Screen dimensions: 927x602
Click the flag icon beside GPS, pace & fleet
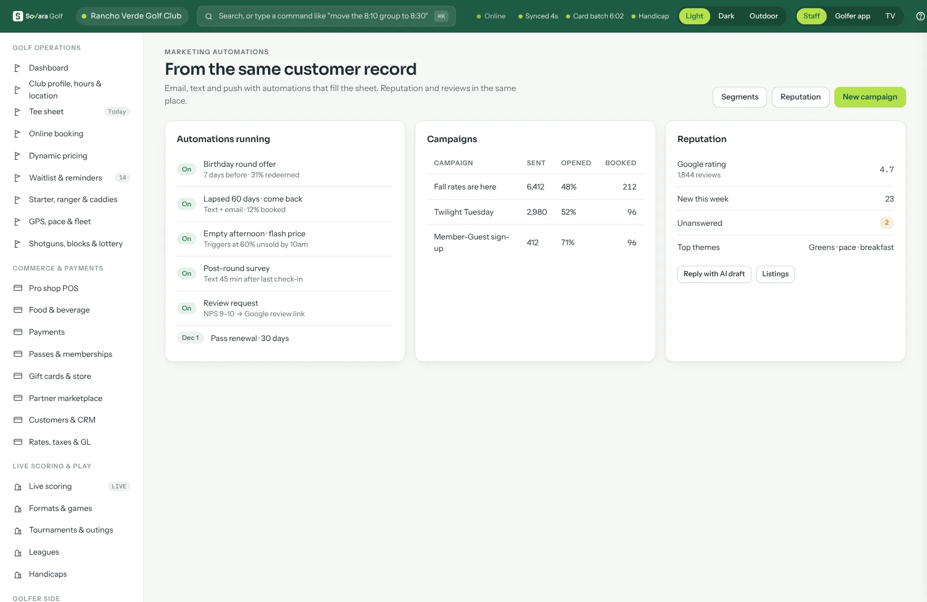click(x=17, y=222)
